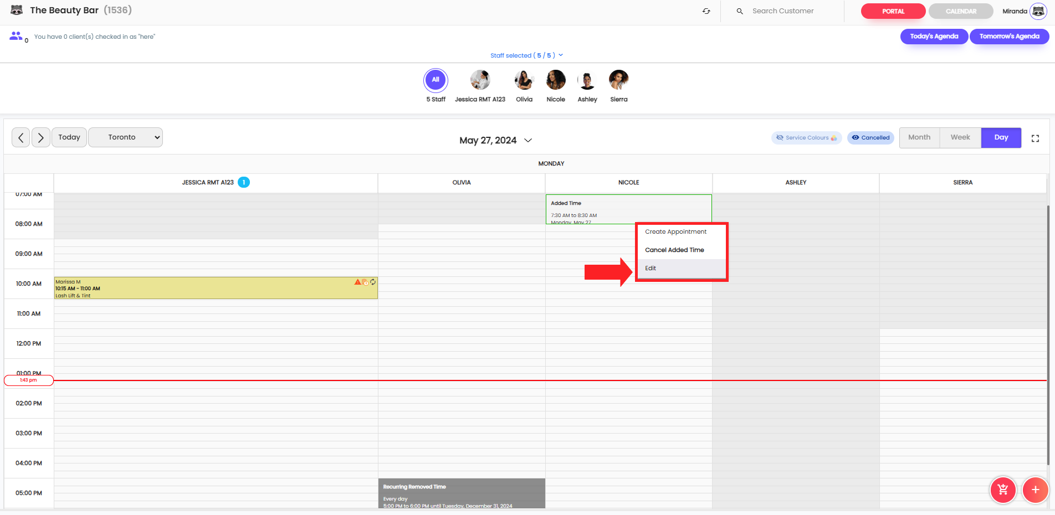The width and height of the screenshot is (1055, 515).
Task: Switch to Week view
Action: pyautogui.click(x=960, y=137)
